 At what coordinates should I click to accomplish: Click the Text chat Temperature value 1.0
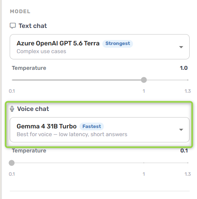tap(184, 68)
